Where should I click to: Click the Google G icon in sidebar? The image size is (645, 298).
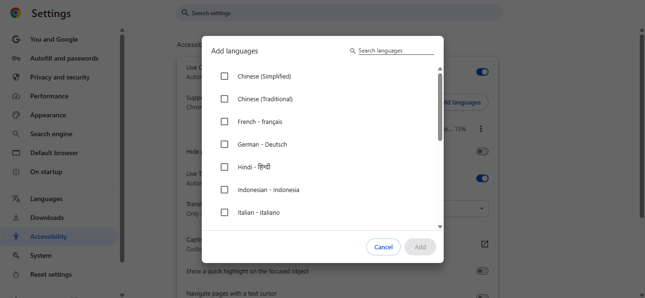coord(16,39)
